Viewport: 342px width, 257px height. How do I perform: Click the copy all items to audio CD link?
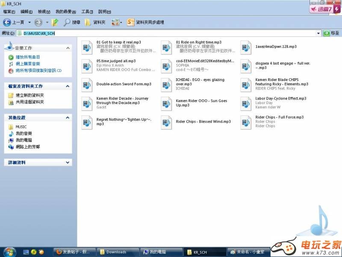coord(38,71)
